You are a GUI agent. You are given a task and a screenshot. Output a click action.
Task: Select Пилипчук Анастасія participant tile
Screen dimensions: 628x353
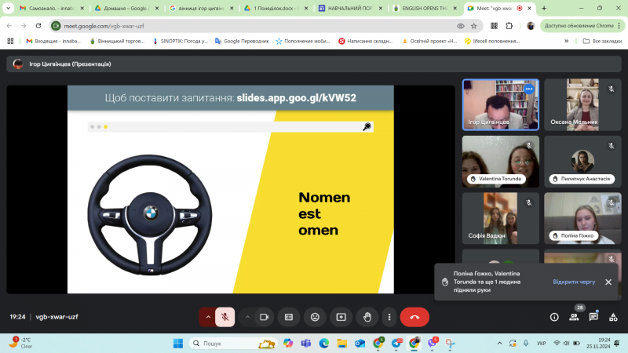(582, 162)
